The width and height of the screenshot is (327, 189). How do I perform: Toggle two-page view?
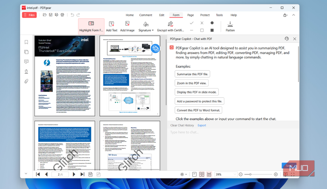click(x=202, y=174)
